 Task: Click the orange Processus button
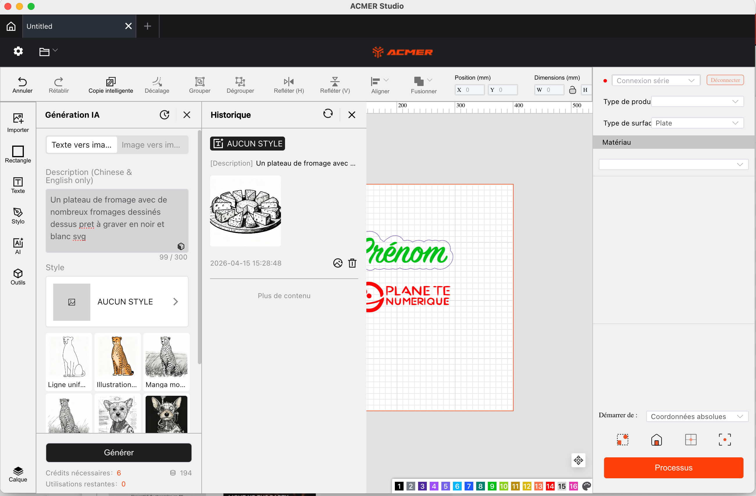pos(673,468)
